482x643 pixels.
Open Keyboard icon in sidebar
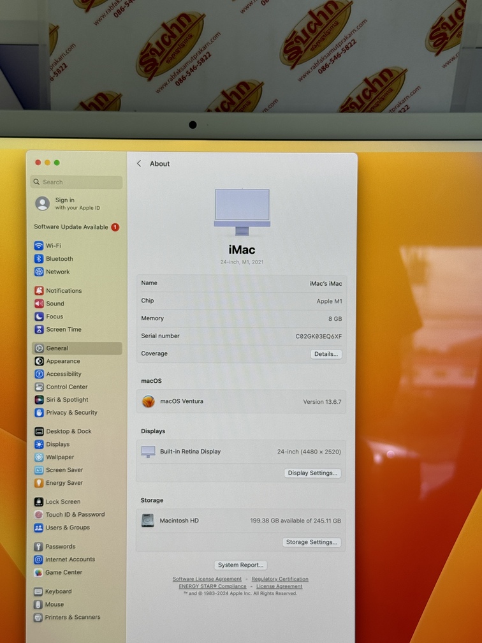[38, 591]
